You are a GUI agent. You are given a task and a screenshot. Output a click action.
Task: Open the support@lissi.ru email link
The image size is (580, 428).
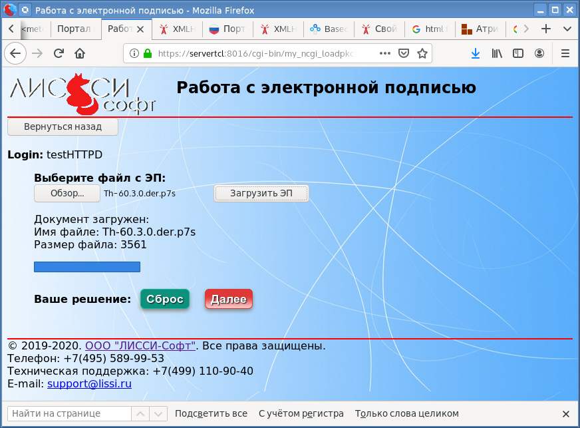89,384
